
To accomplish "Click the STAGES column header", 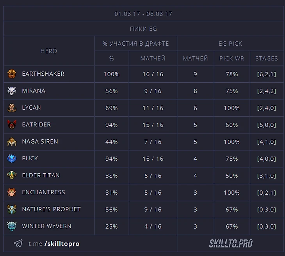I will point(267,59).
